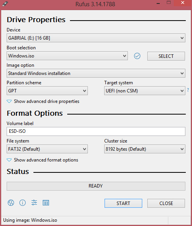Open the Device dropdown showing GABRIAL (E:)
The height and width of the screenshot is (226, 192).
(96, 38)
